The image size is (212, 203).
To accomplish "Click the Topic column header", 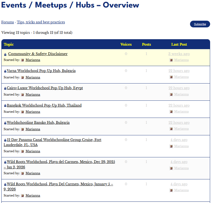I will click(x=9, y=44).
